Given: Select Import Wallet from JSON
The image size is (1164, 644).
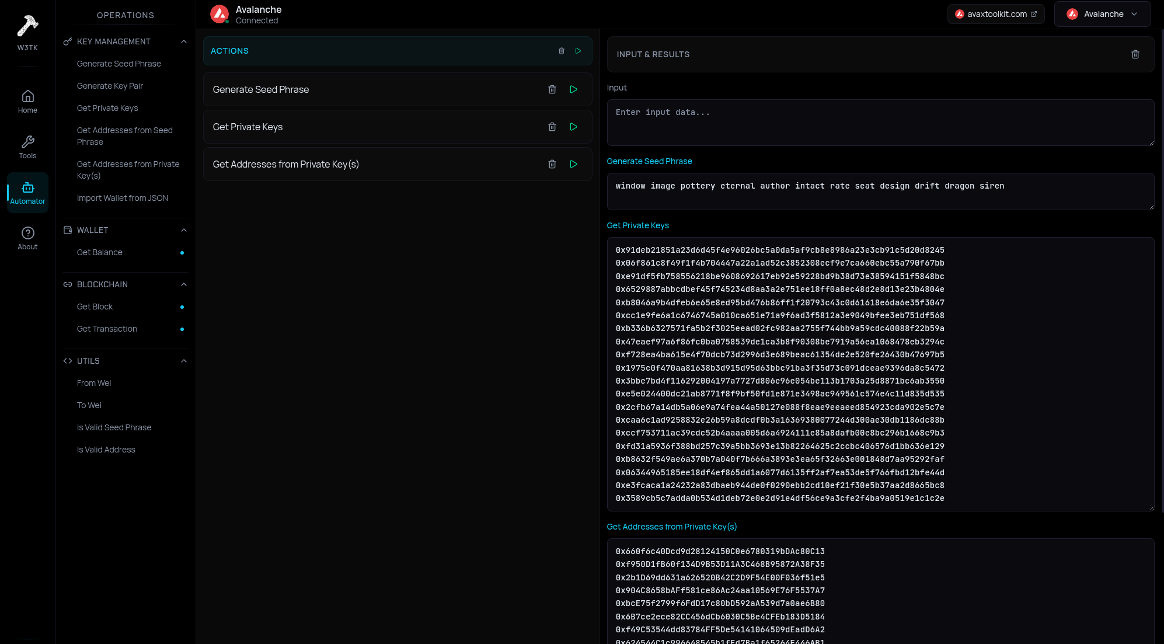Looking at the screenshot, I should pyautogui.click(x=123, y=198).
